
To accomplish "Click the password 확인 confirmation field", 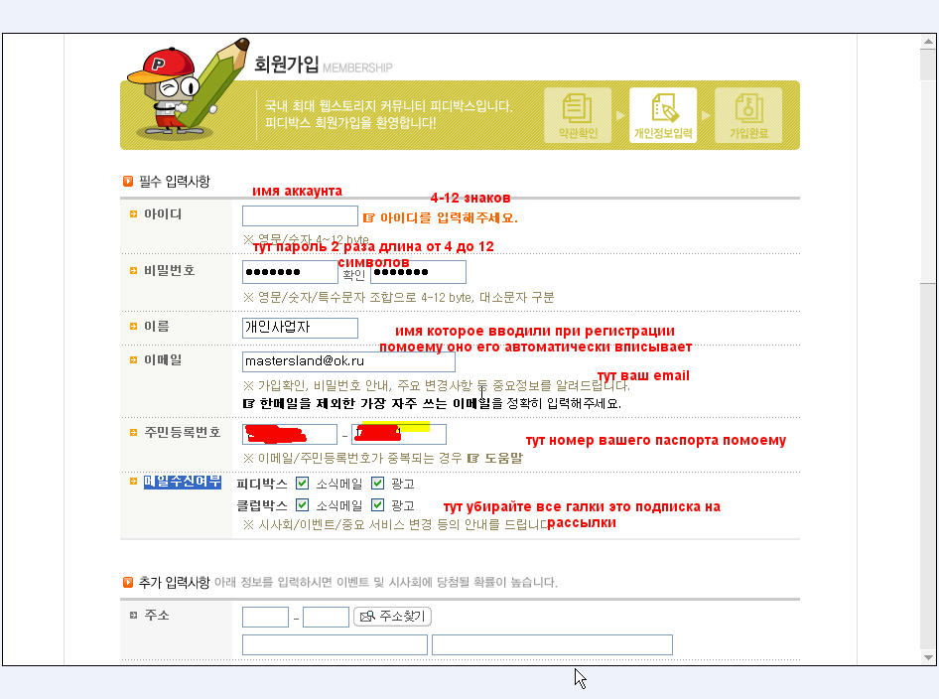I will pyautogui.click(x=418, y=272).
